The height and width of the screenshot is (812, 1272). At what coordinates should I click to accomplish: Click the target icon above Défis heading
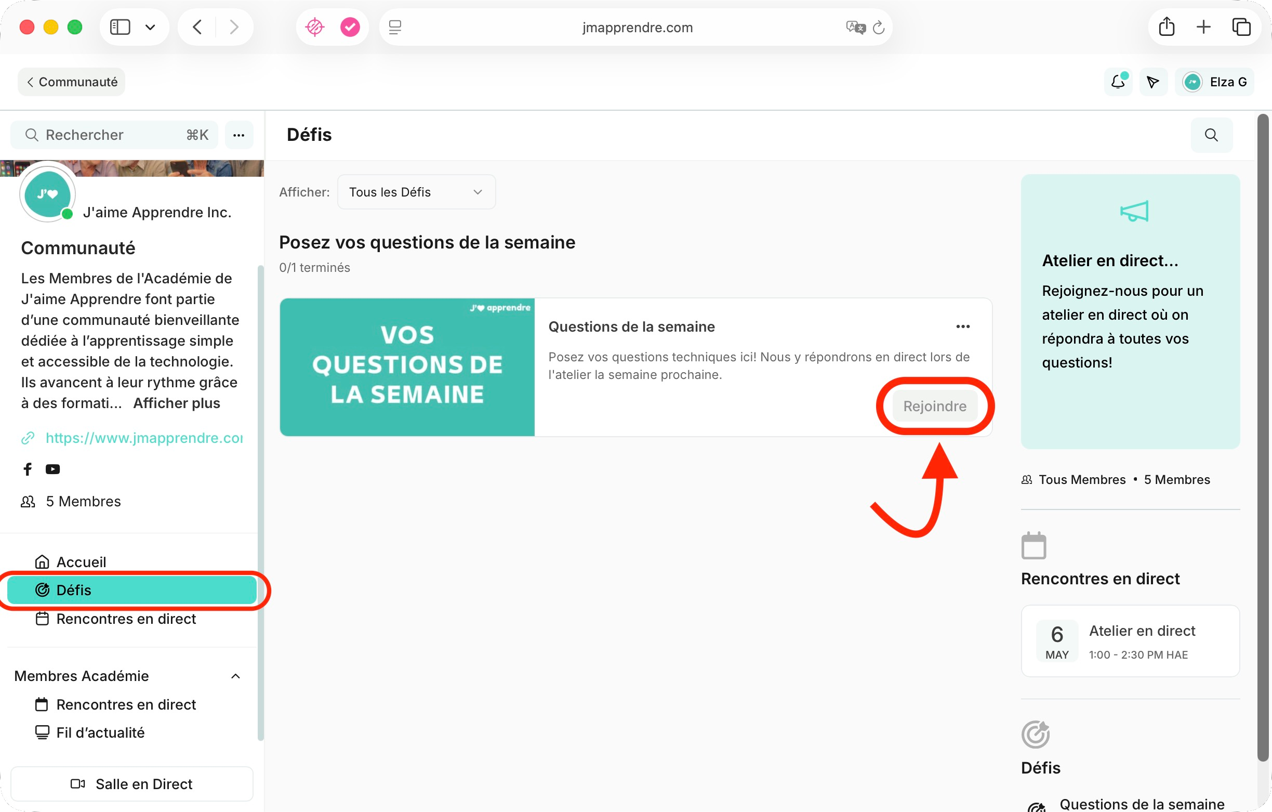click(1036, 735)
